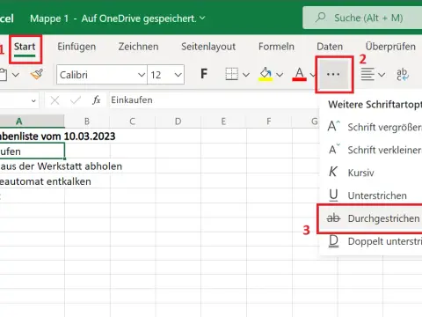The width and height of the screenshot is (422, 317).
Task: Select column B header
Action: point(87,122)
